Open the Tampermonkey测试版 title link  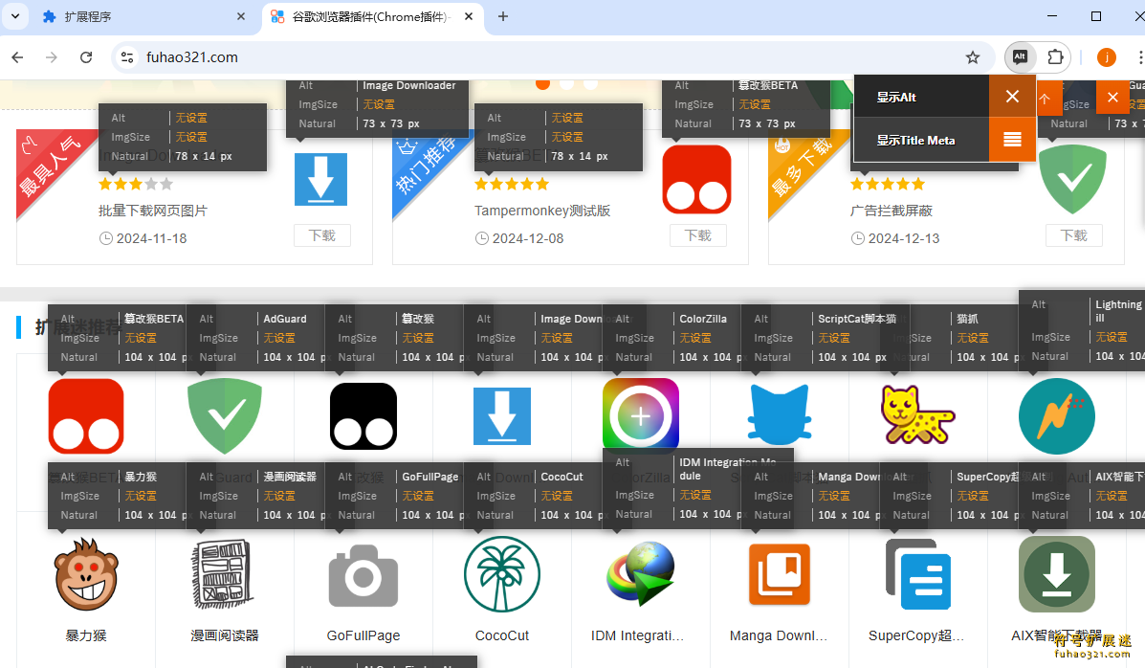pyautogui.click(x=542, y=211)
